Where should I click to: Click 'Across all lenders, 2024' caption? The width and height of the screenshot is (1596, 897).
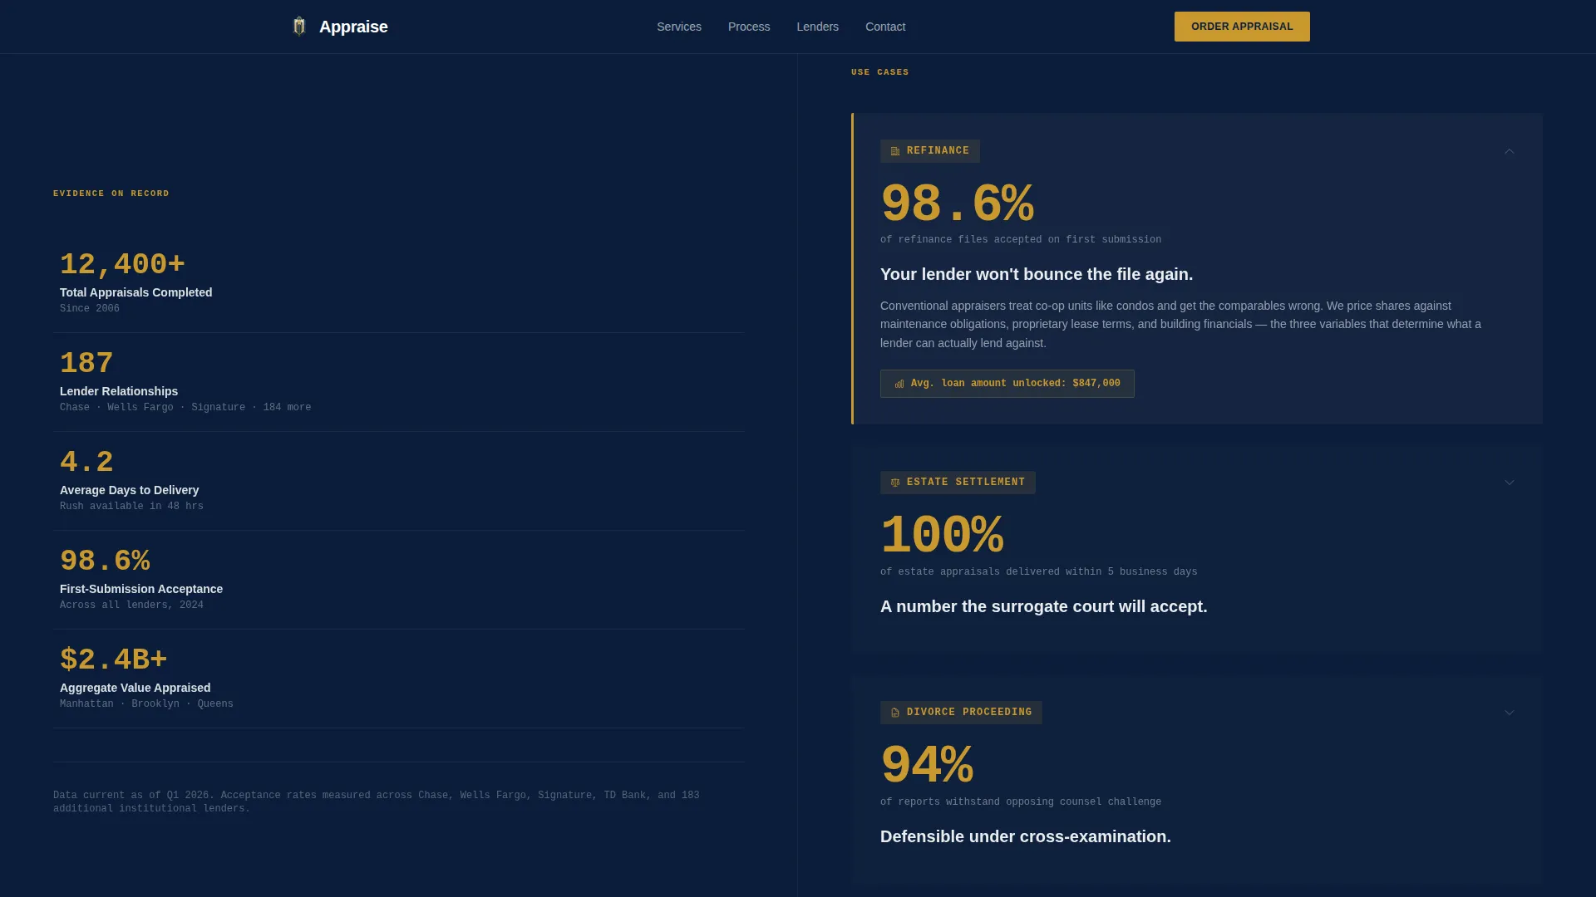131,605
